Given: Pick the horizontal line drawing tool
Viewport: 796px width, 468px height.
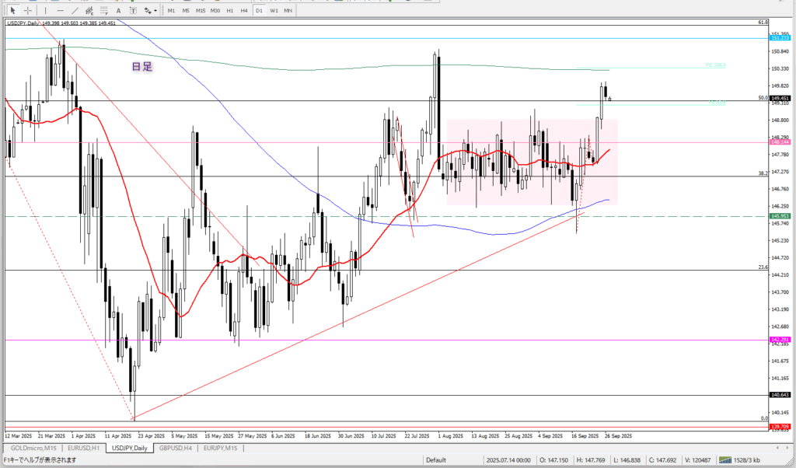Looking at the screenshot, I should 59,10.
